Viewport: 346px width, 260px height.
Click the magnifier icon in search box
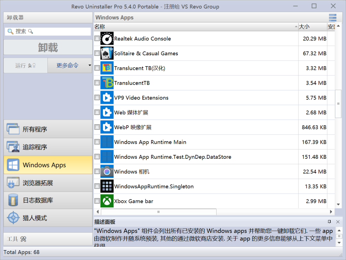pyautogui.click(x=10, y=31)
